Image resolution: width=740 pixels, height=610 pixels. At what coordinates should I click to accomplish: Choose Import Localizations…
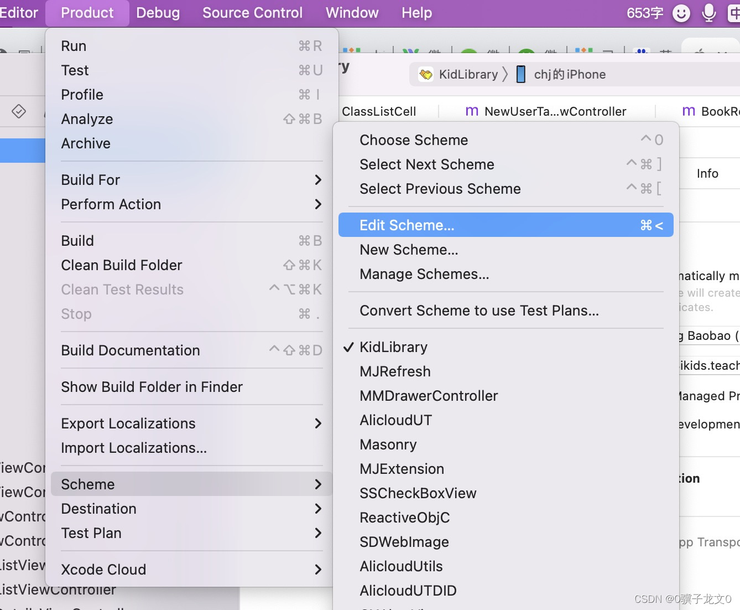coord(191,448)
